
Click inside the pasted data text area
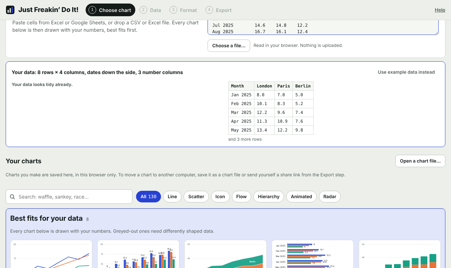click(x=323, y=28)
